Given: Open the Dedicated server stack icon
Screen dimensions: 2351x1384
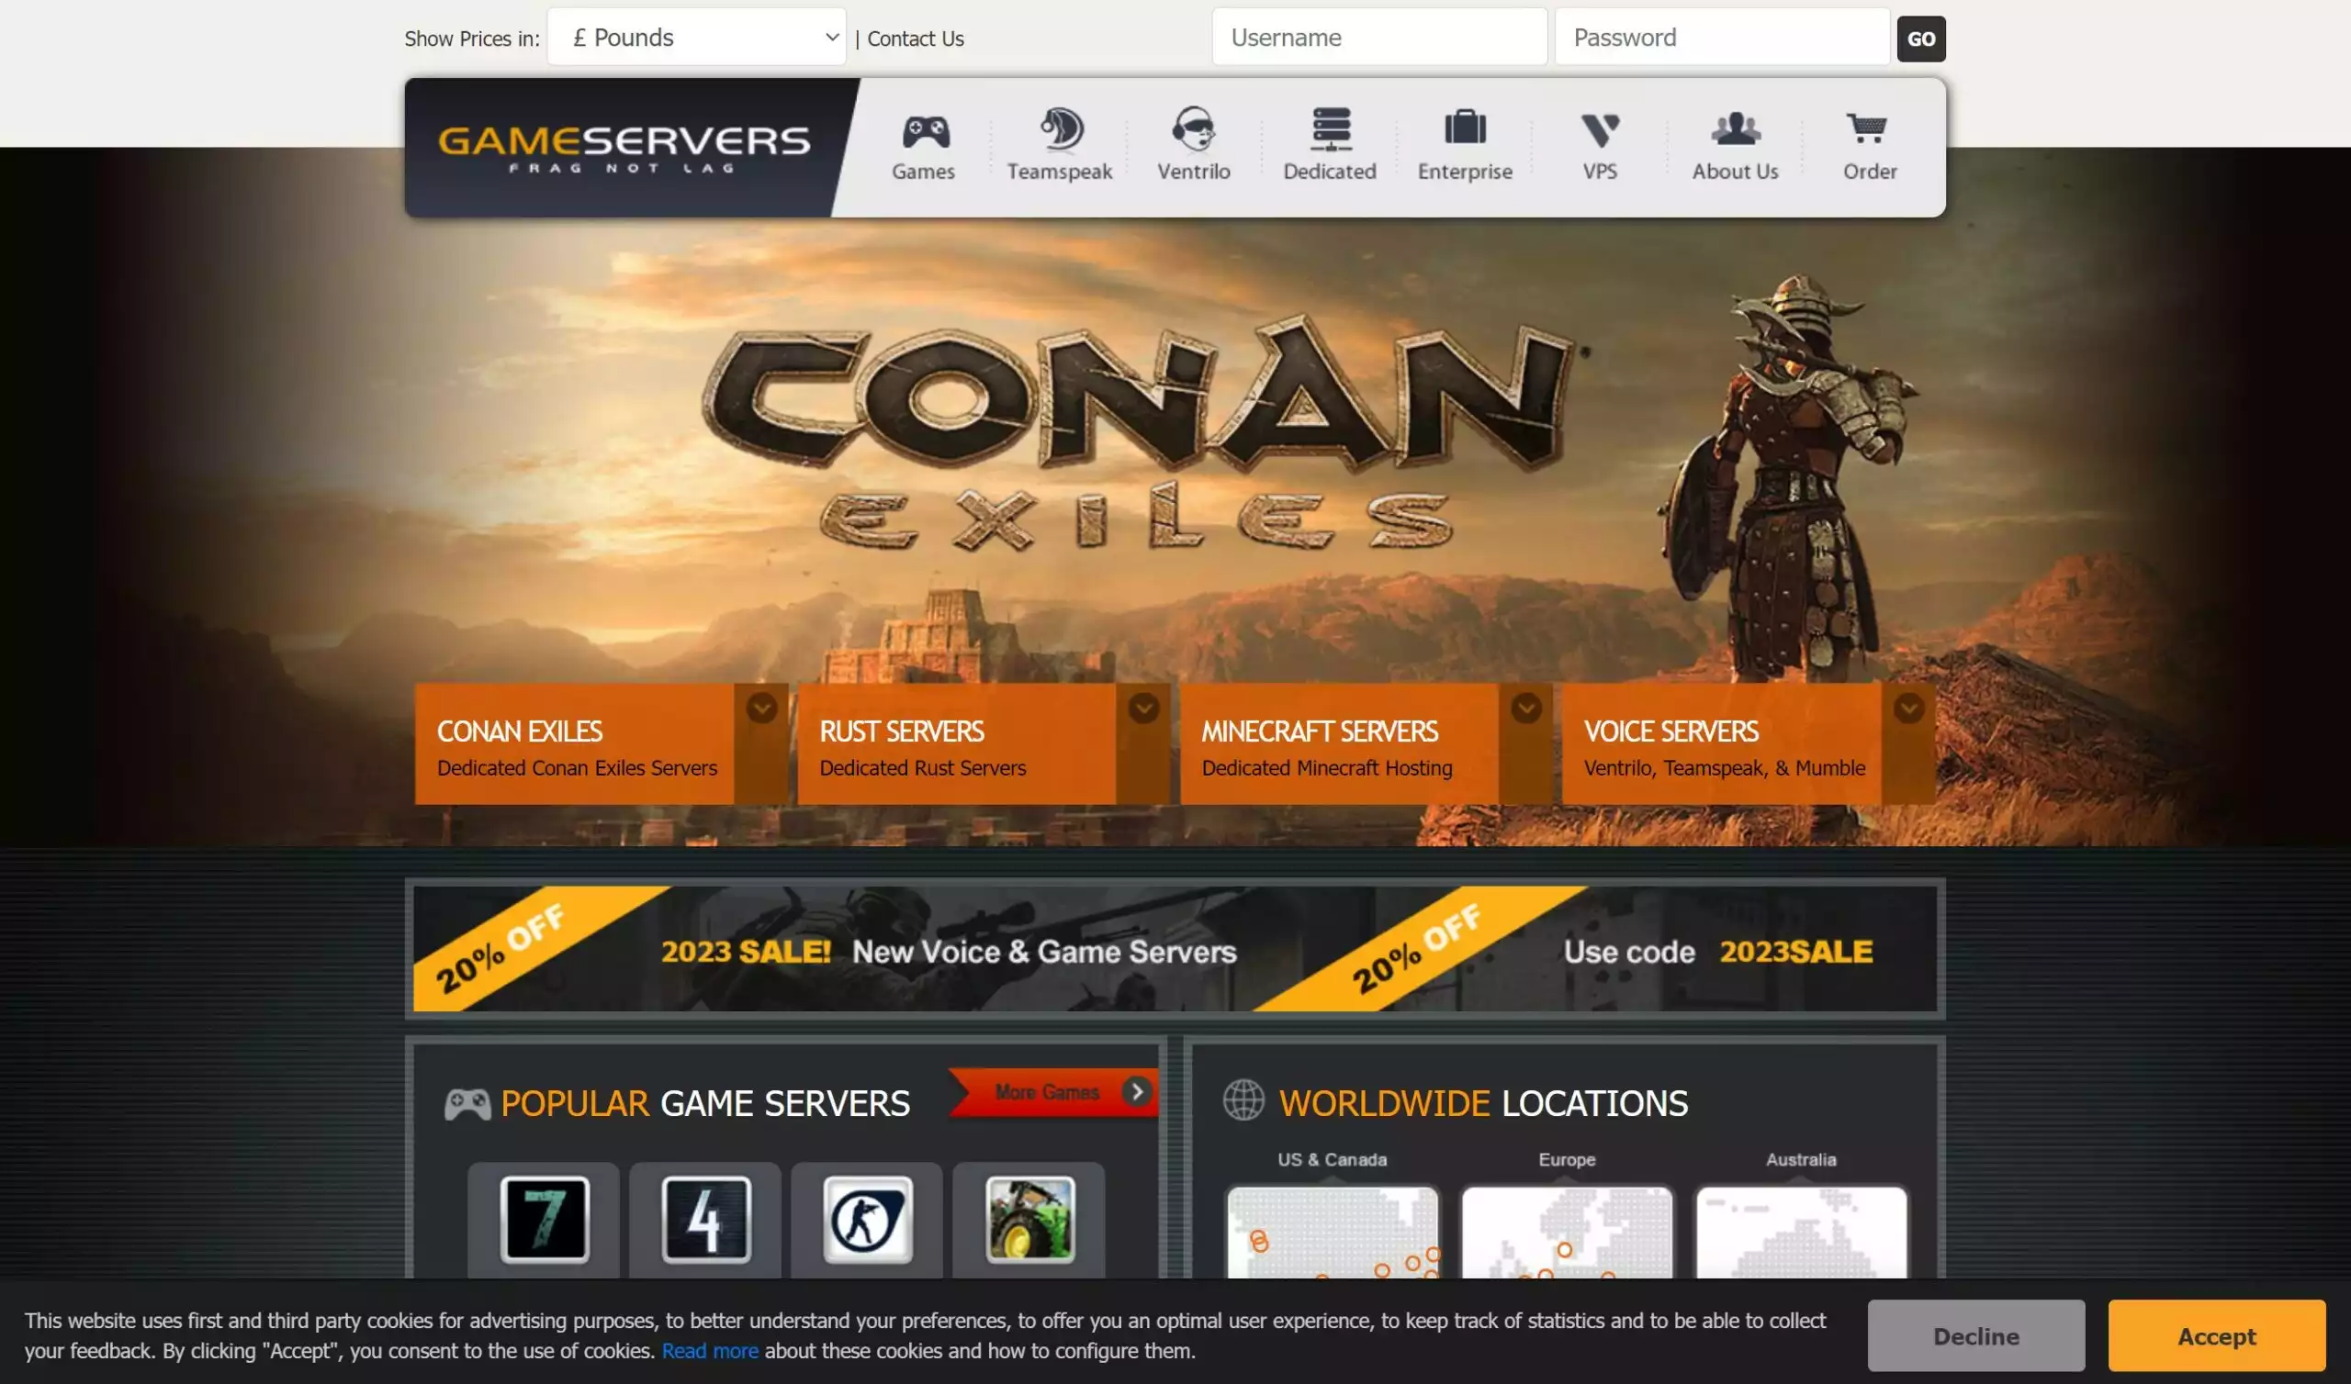Looking at the screenshot, I should coord(1331,128).
